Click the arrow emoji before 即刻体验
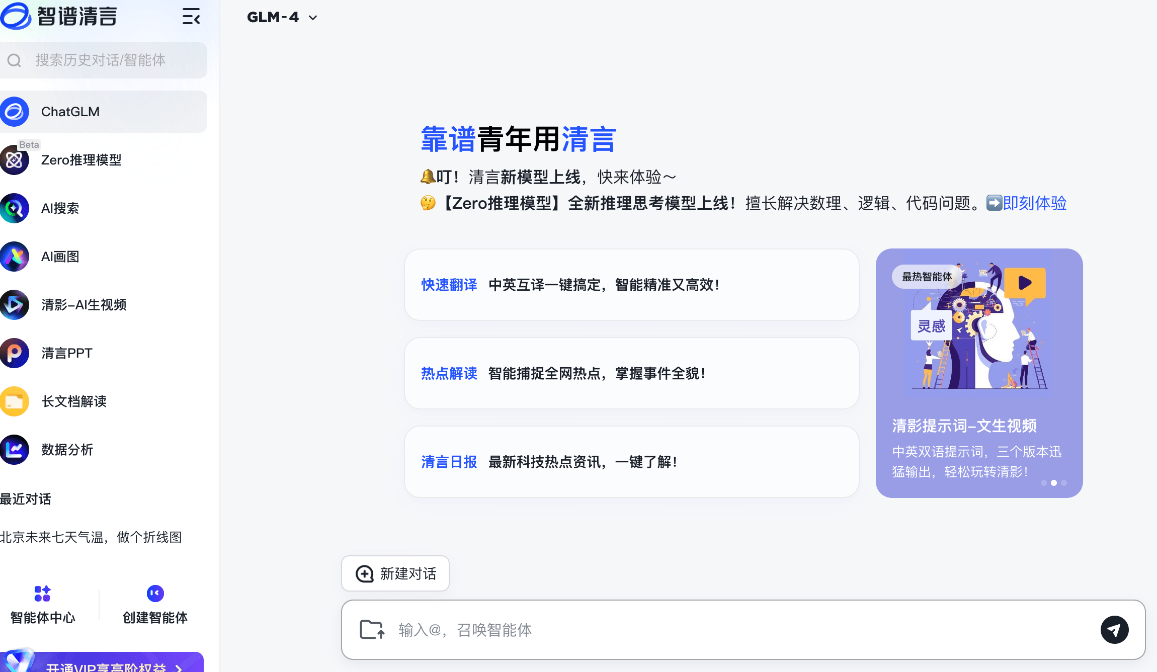Viewport: 1157px width, 672px height. 994,203
